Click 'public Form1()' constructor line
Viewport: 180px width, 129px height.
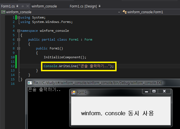(50, 49)
